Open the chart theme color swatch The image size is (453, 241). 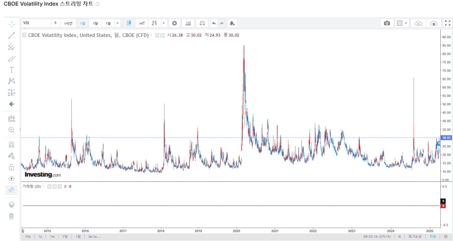(400, 23)
